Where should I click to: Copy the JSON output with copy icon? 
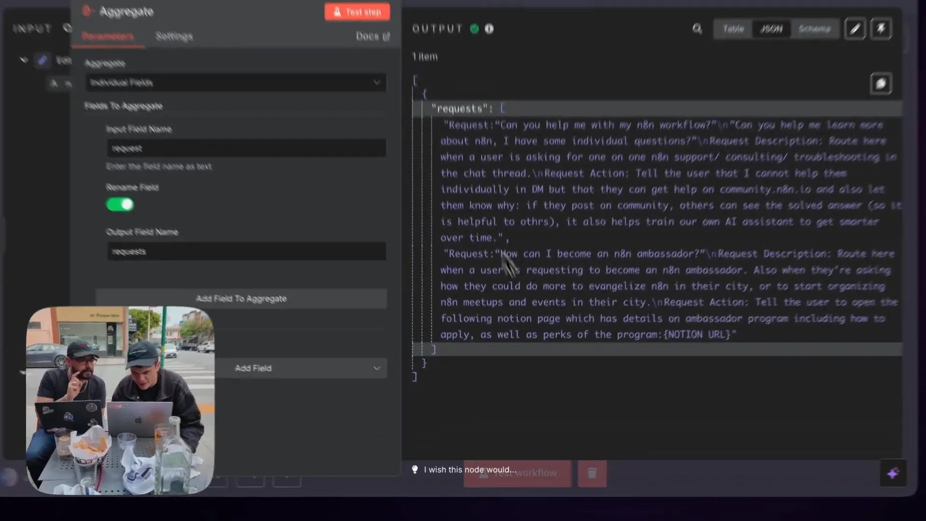pyautogui.click(x=881, y=84)
